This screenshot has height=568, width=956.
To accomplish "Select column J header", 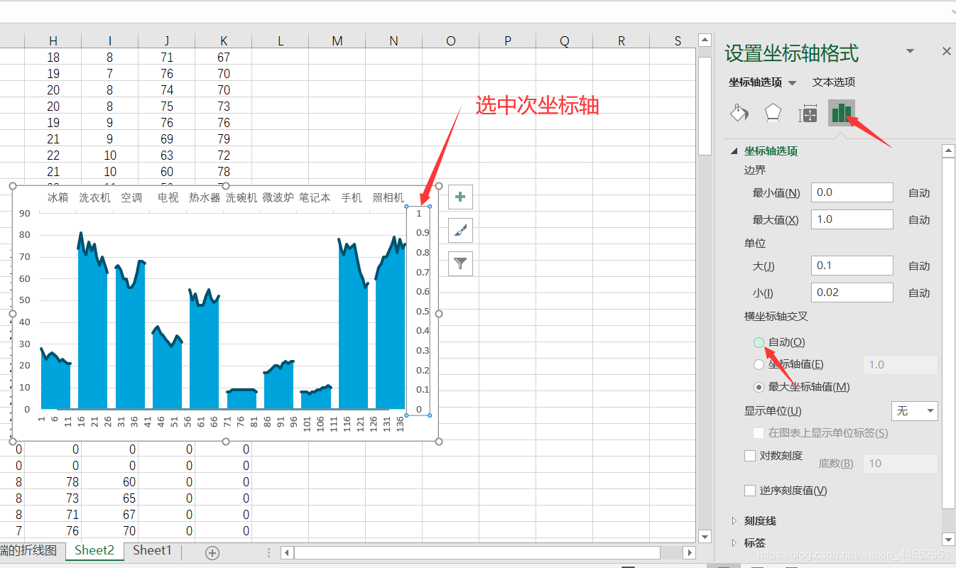I will click(166, 41).
